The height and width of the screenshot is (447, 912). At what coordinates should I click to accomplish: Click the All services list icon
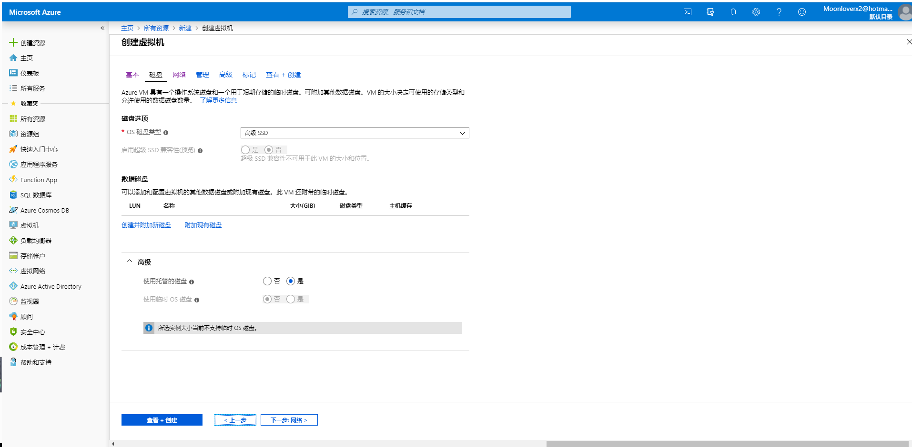[x=13, y=88]
